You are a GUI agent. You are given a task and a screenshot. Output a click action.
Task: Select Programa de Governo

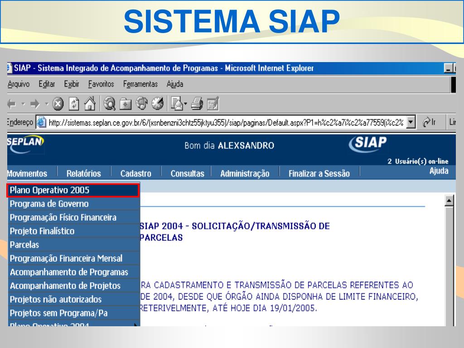pos(74,203)
